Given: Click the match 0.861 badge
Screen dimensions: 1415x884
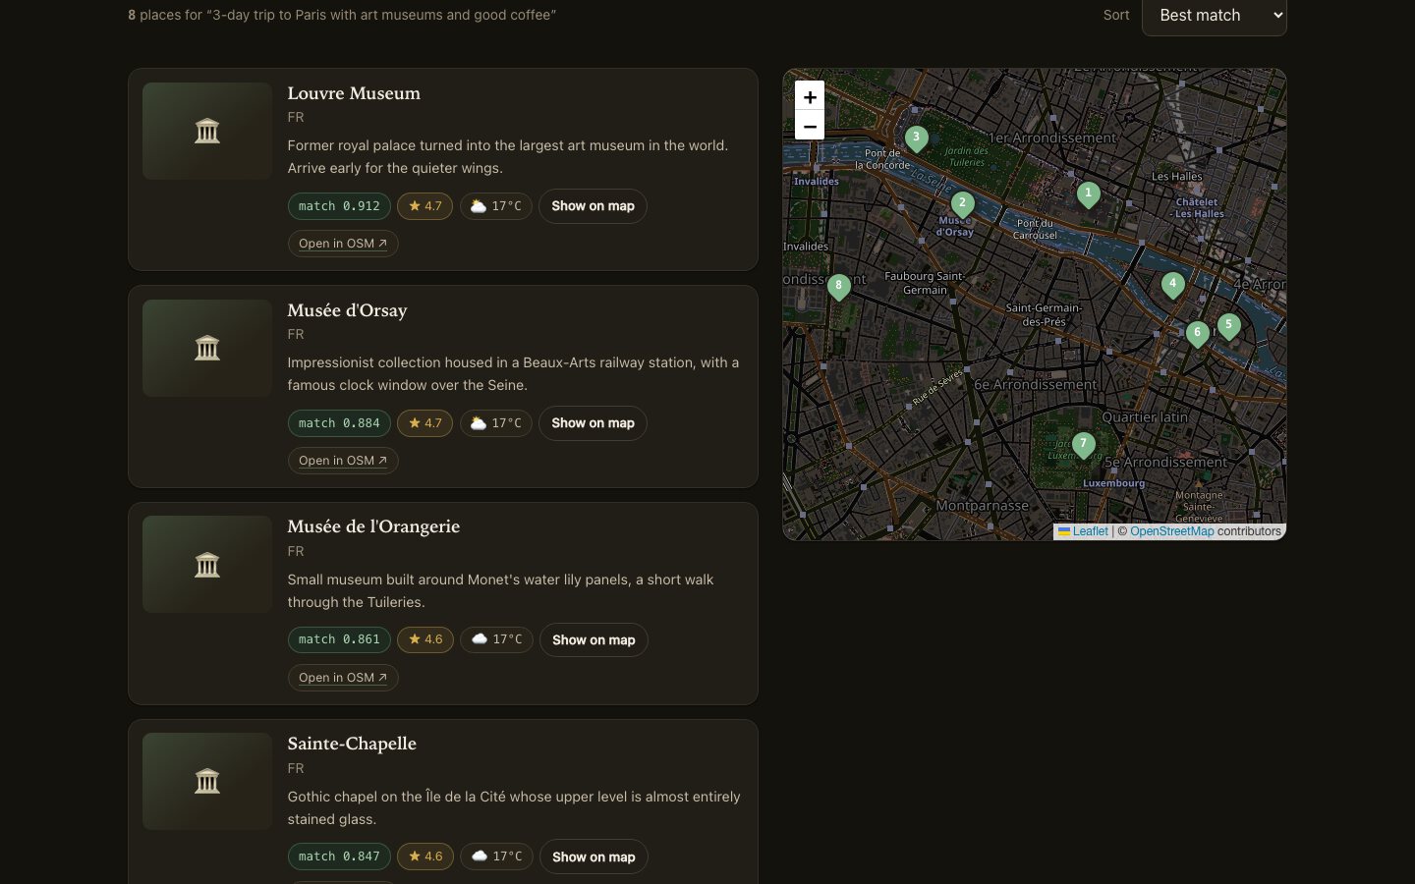Looking at the screenshot, I should [x=339, y=639].
